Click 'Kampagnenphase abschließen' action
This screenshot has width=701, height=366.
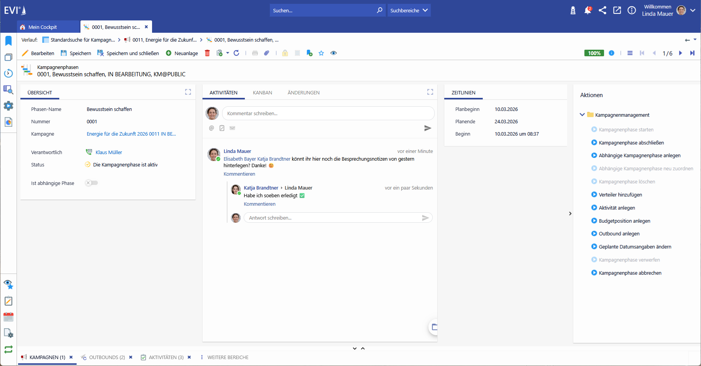pyautogui.click(x=631, y=143)
